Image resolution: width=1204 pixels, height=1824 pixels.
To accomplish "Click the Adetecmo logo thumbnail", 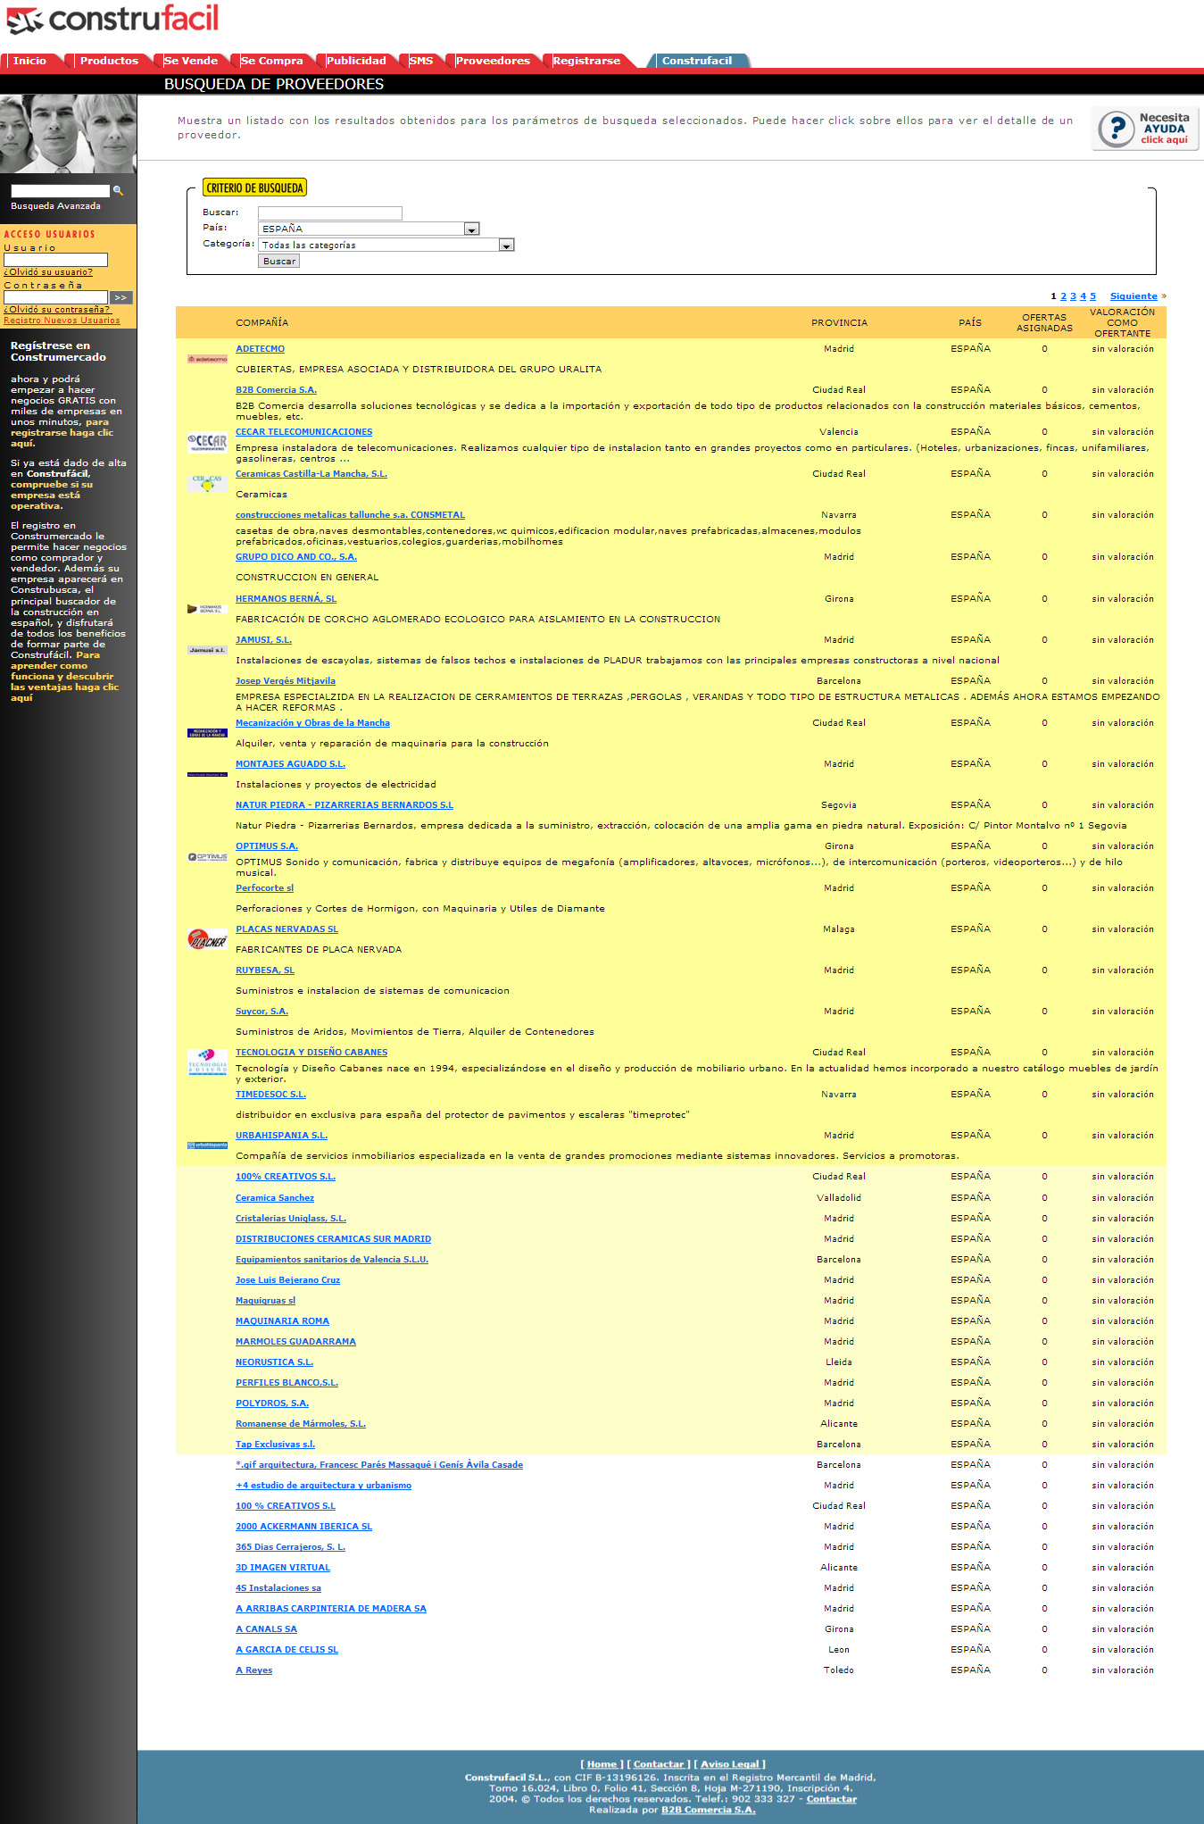I will (207, 359).
